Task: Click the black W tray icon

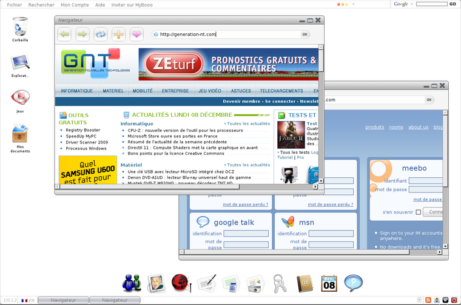Action: pos(445,300)
